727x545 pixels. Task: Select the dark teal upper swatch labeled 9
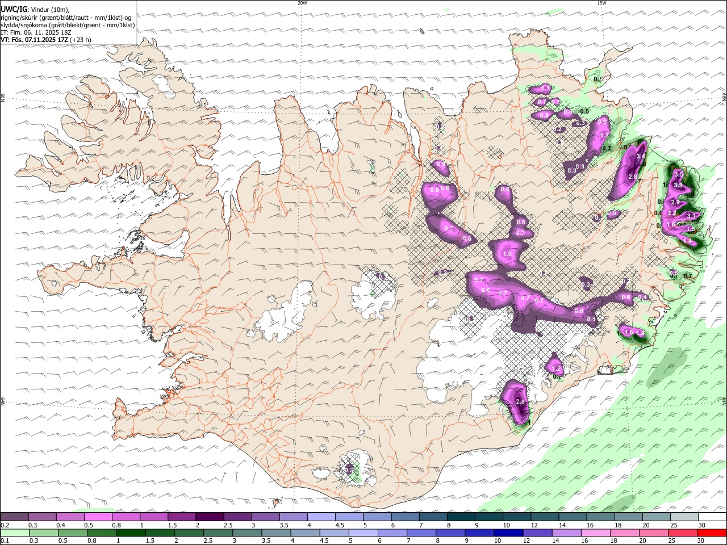(x=488, y=517)
